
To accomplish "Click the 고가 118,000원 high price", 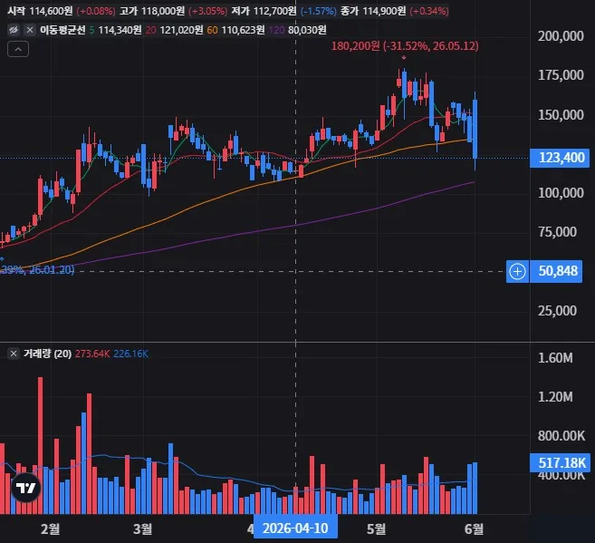I will [152, 11].
